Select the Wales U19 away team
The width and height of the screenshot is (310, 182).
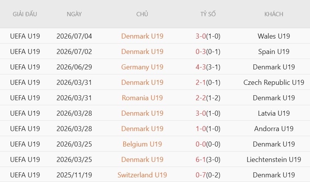tap(274, 36)
